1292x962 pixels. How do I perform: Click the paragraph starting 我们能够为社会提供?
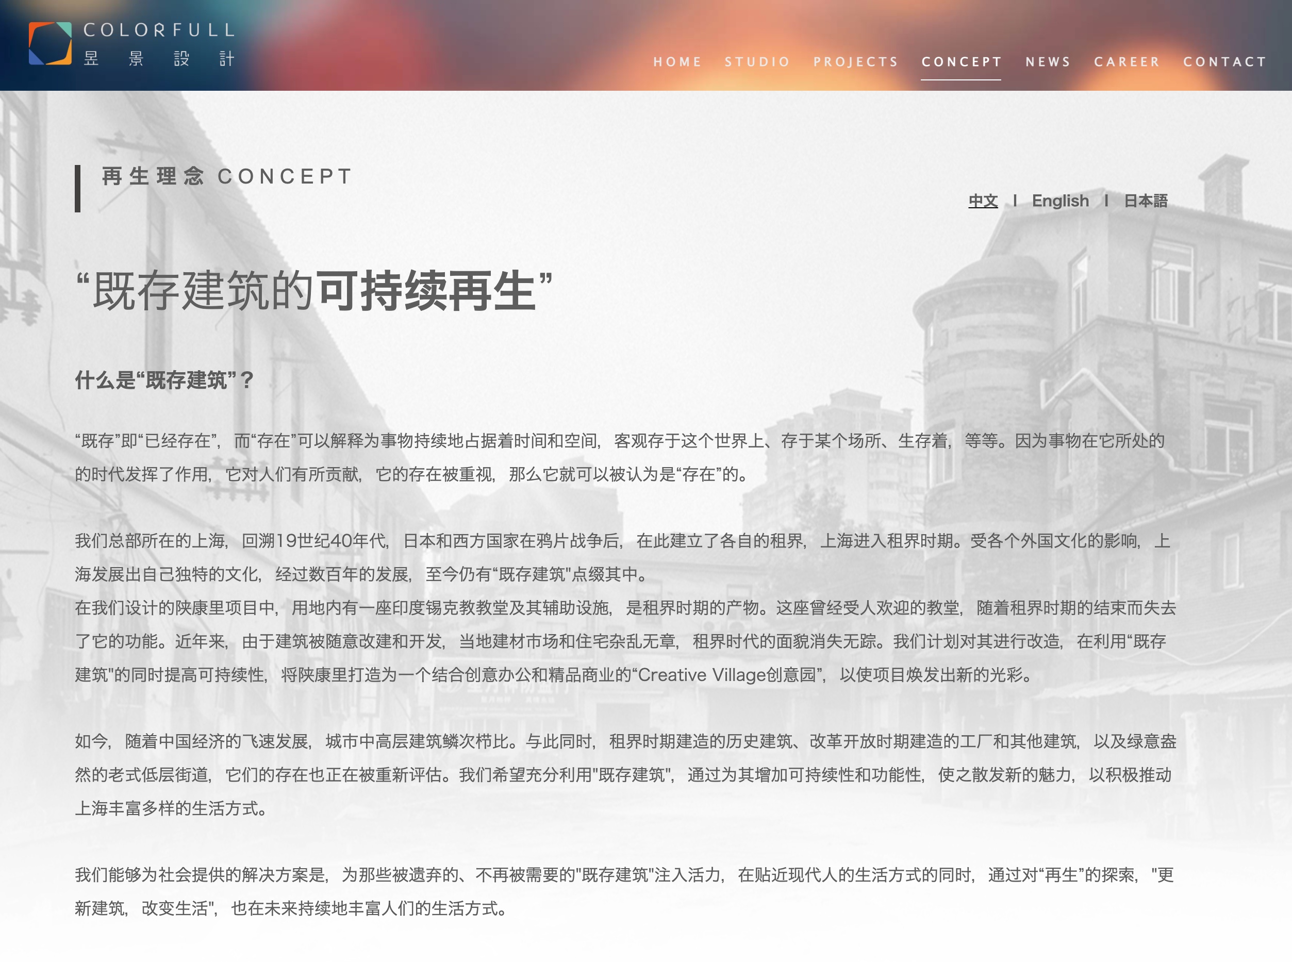(x=624, y=891)
